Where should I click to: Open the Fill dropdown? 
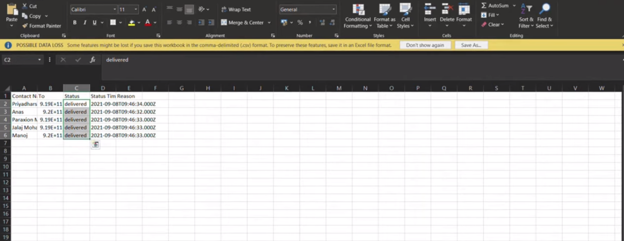coord(490,15)
